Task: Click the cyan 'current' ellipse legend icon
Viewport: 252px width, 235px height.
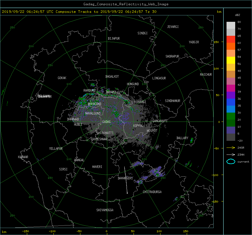Action: tap(231, 162)
